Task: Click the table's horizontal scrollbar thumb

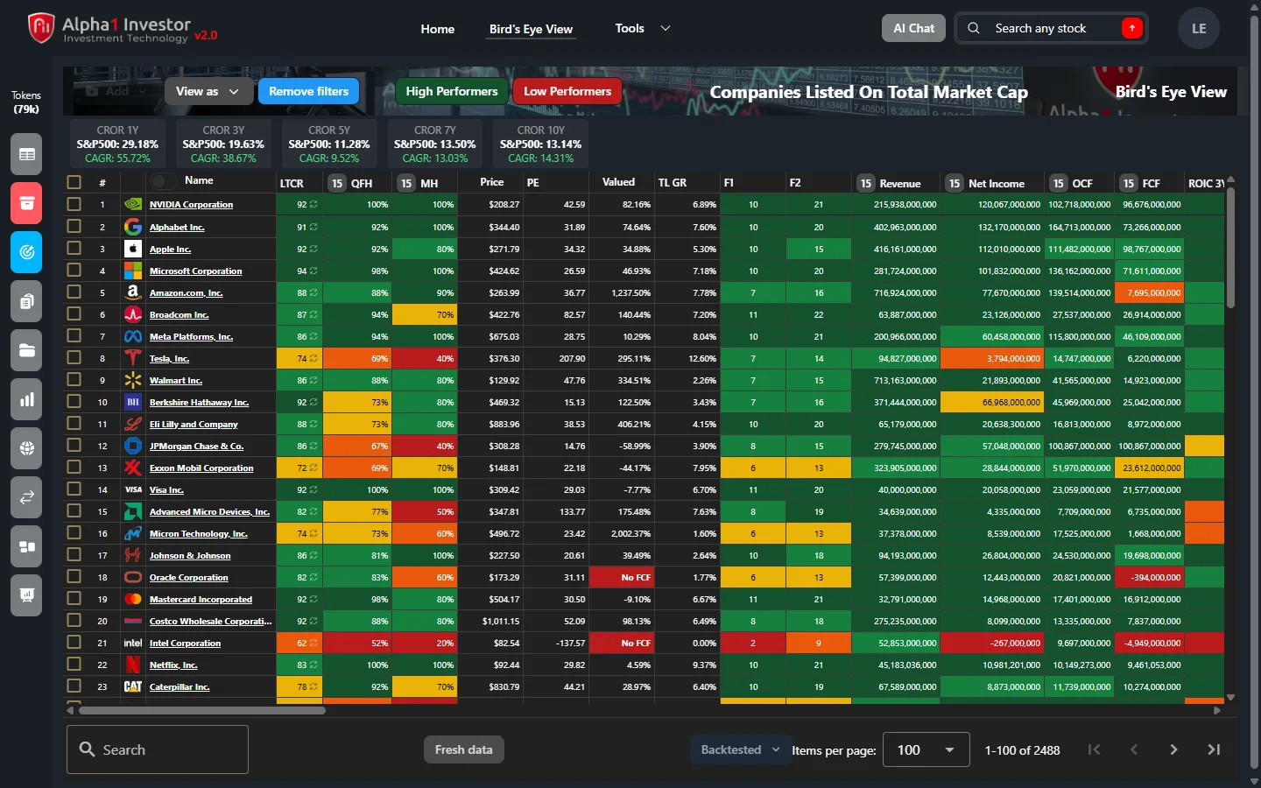Action: (202, 711)
